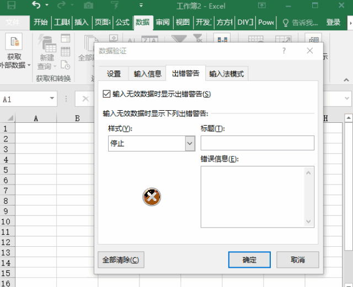Click the From Table icon beside 新建查询
Screen dimensions: 353x287
pos(66,52)
